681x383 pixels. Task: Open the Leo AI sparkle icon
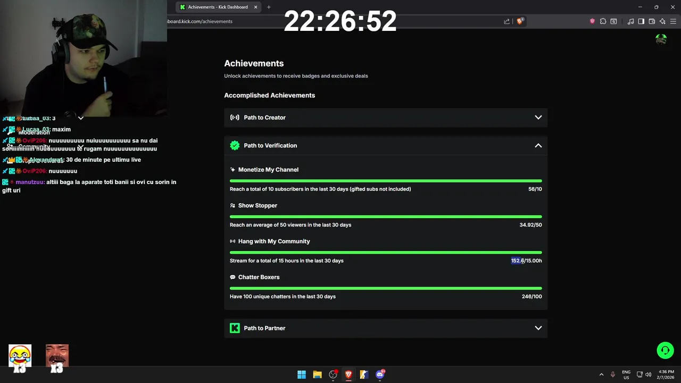(662, 21)
